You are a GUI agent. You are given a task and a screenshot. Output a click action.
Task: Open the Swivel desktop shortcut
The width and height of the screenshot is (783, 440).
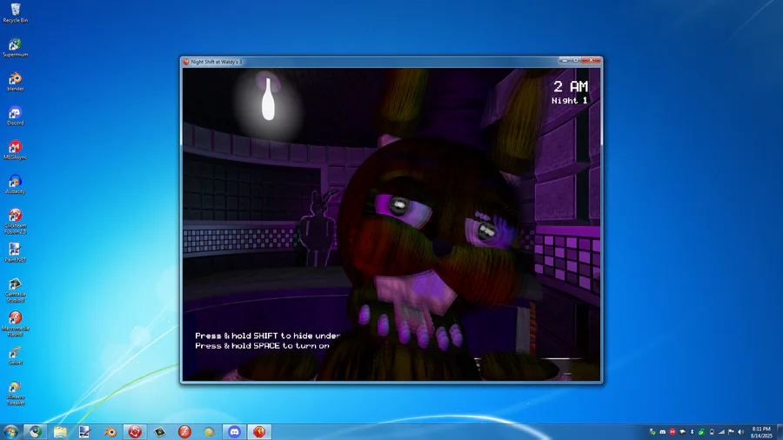15,355
